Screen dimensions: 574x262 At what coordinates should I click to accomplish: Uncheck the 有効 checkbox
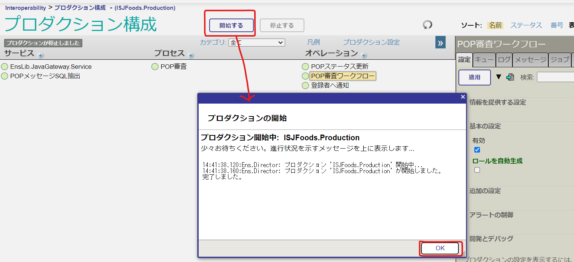[477, 150]
